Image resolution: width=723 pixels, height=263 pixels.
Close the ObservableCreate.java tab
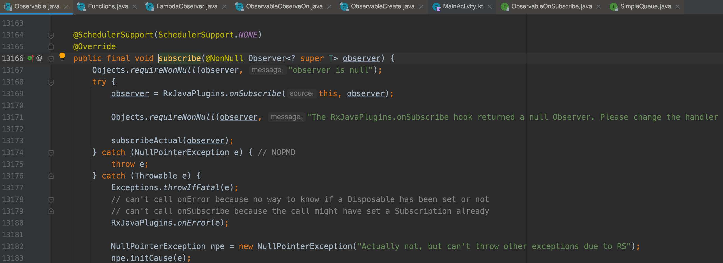pos(421,7)
